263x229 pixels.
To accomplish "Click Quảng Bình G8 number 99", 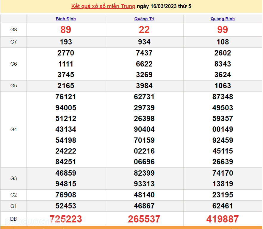I will click(x=223, y=30).
